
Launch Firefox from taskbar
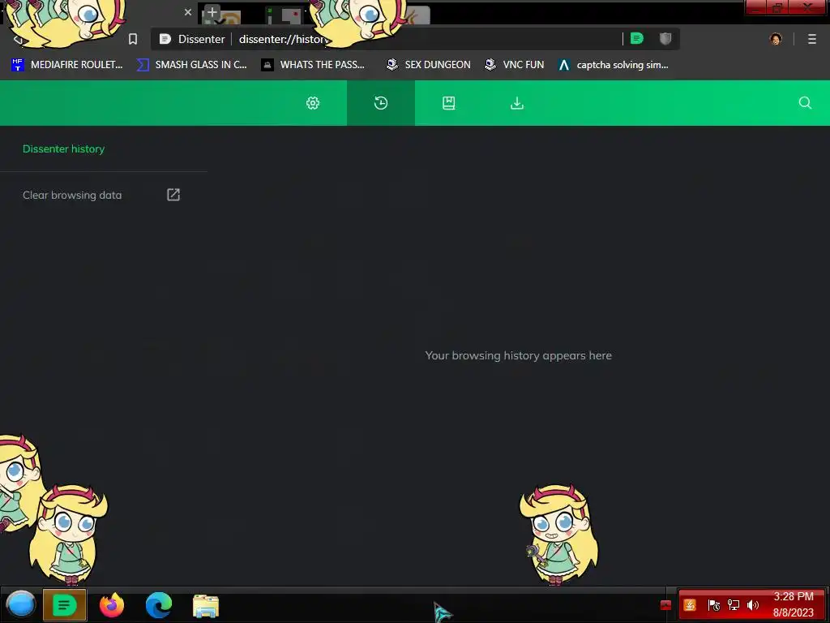click(x=112, y=605)
